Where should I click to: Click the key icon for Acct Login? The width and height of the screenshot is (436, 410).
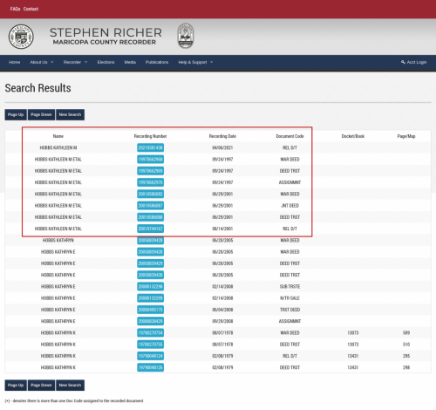(403, 62)
